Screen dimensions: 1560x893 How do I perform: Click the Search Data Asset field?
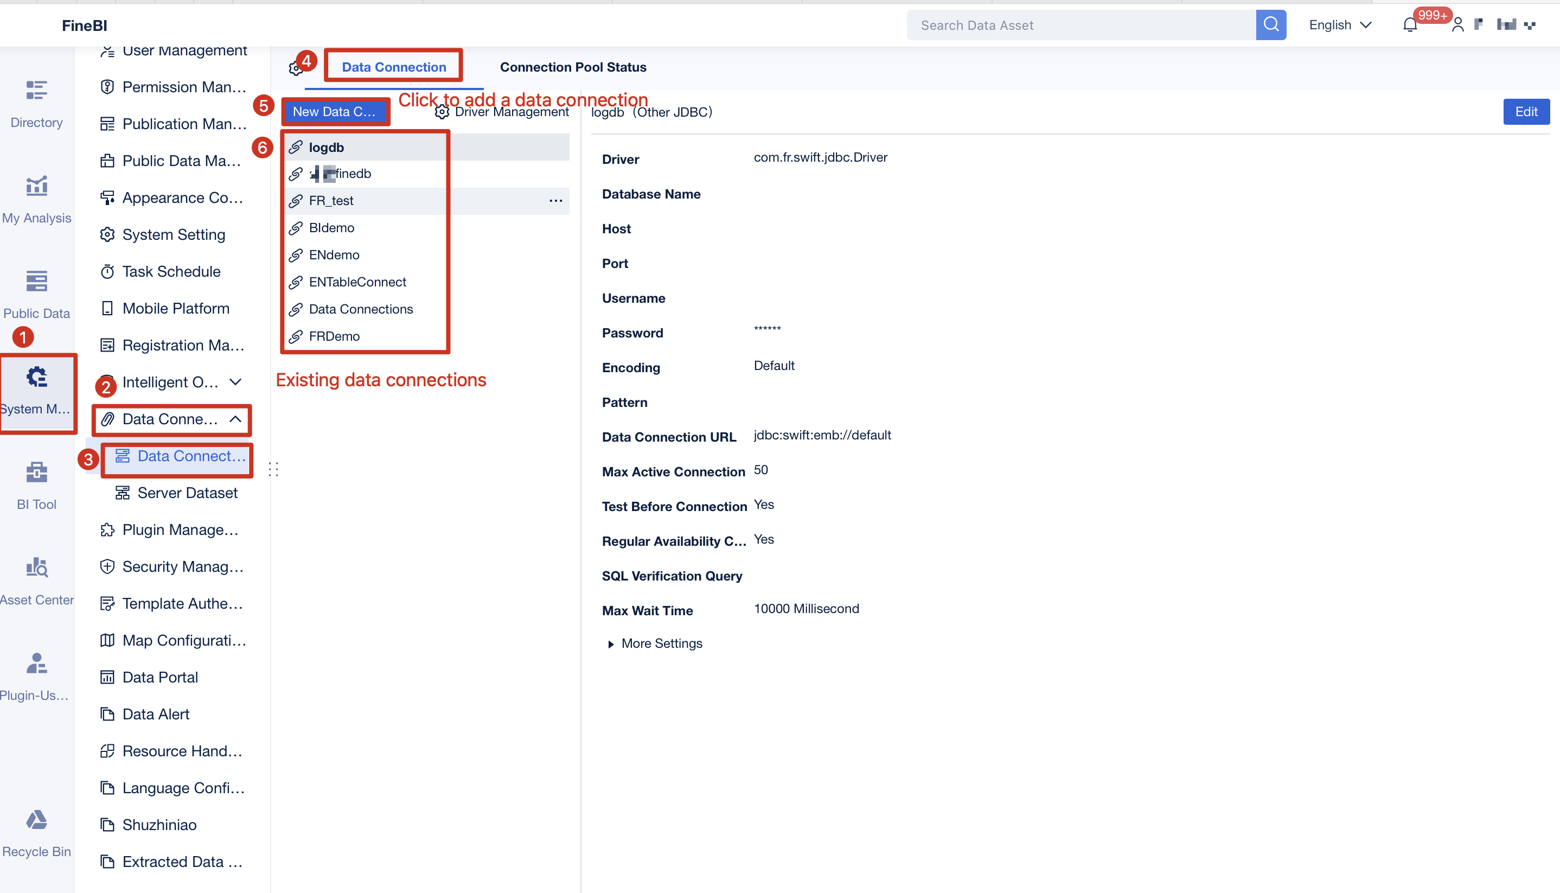(1079, 24)
